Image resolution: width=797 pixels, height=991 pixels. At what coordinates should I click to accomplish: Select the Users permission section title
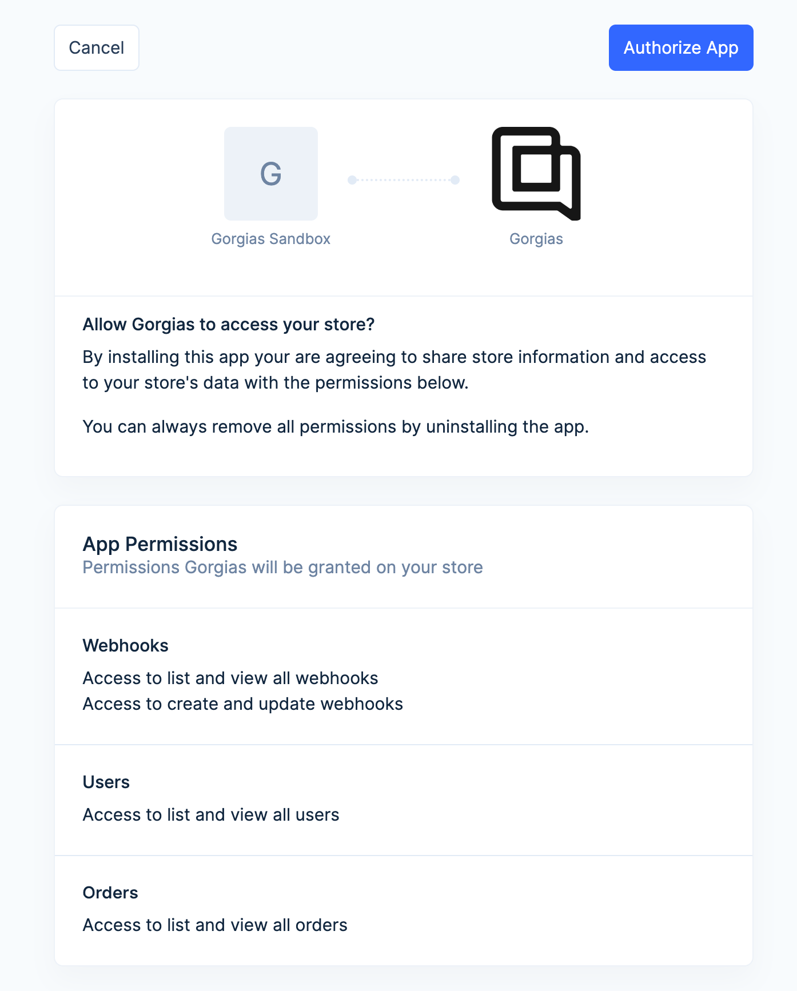tap(106, 782)
